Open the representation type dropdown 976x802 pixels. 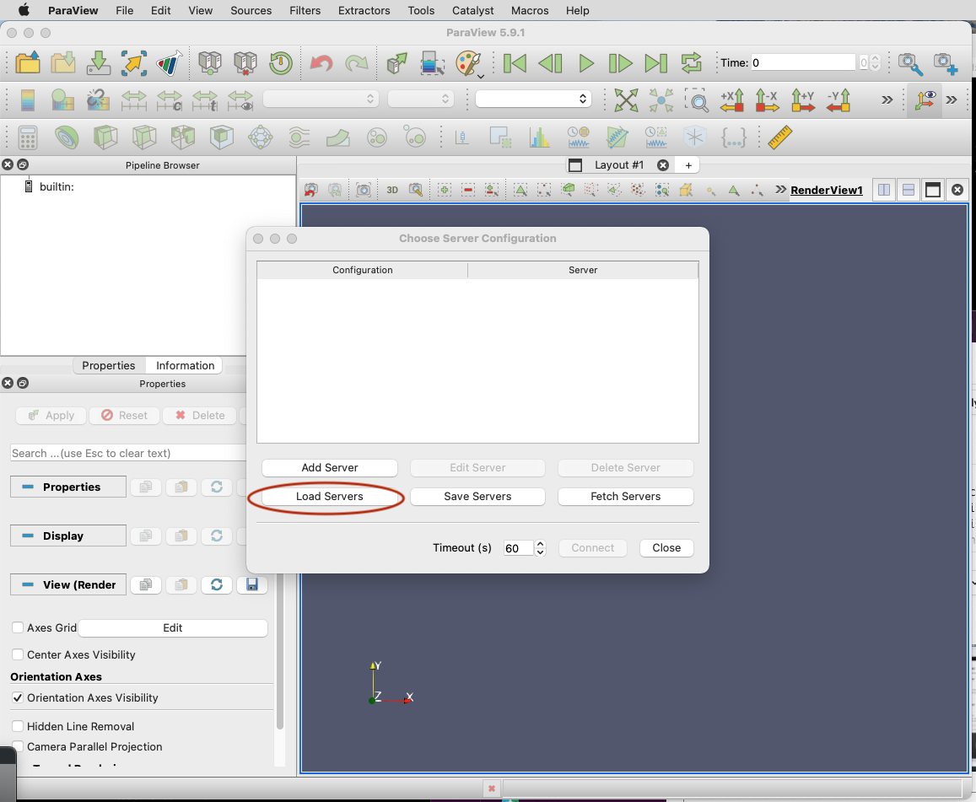pos(533,99)
